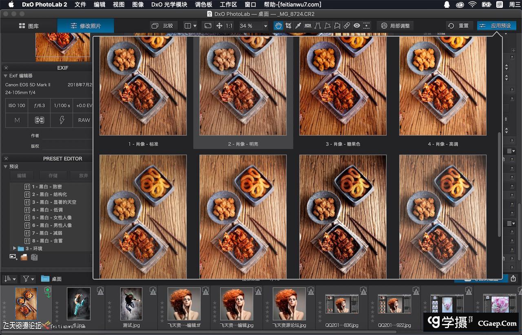Apply the '3 - 肖像 - 糖果色' preset thumbnail
This screenshot has height=335, width=522.
(x=343, y=85)
